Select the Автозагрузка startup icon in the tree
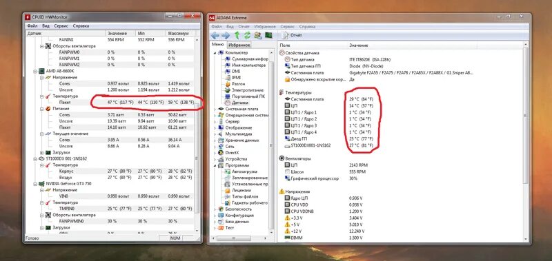Screen dimensions: 552x261 (x=227, y=171)
